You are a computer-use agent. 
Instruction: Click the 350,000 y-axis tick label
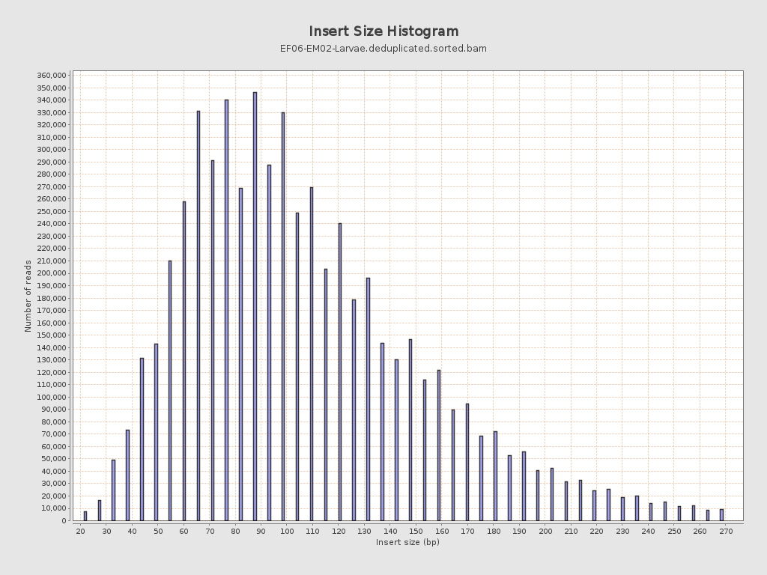[x=52, y=88]
